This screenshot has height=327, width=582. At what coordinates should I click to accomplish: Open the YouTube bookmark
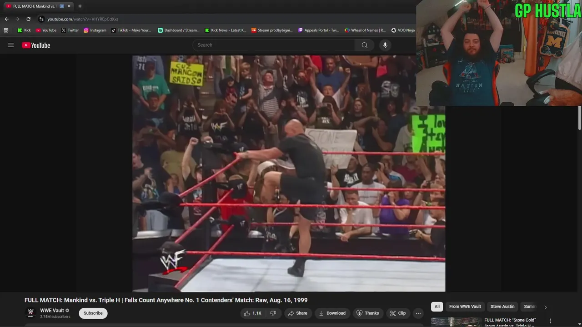pyautogui.click(x=46, y=30)
